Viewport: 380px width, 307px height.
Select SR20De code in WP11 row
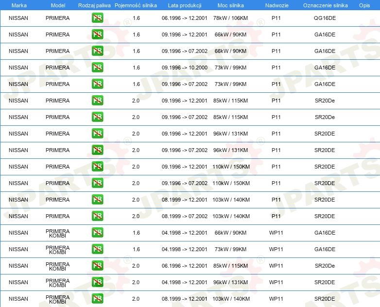(325, 266)
